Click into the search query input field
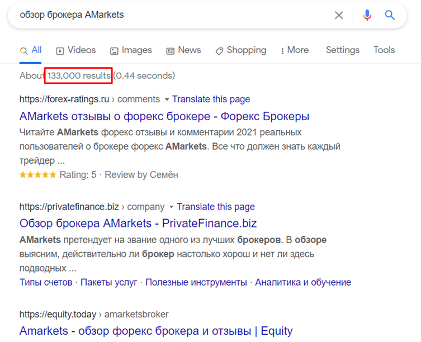 pos(168,15)
